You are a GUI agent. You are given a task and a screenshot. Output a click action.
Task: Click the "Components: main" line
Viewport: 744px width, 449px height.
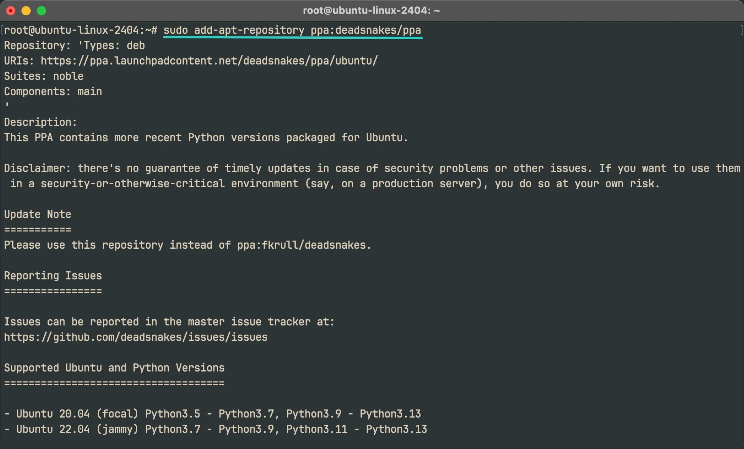53,92
